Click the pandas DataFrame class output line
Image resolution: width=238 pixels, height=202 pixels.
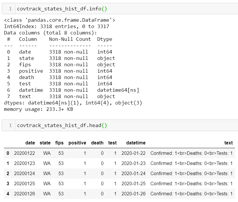tap(60, 20)
